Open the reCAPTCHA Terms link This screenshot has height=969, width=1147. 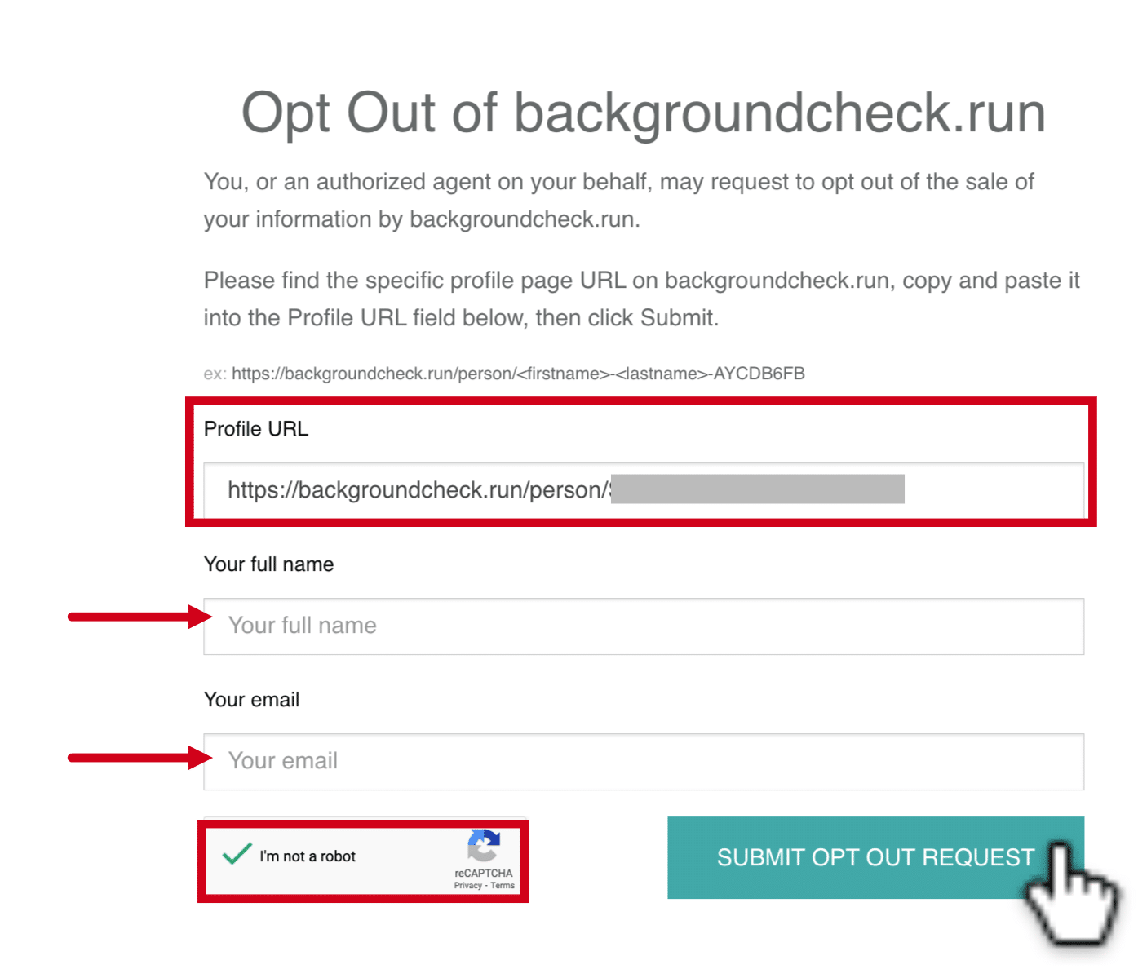click(503, 886)
